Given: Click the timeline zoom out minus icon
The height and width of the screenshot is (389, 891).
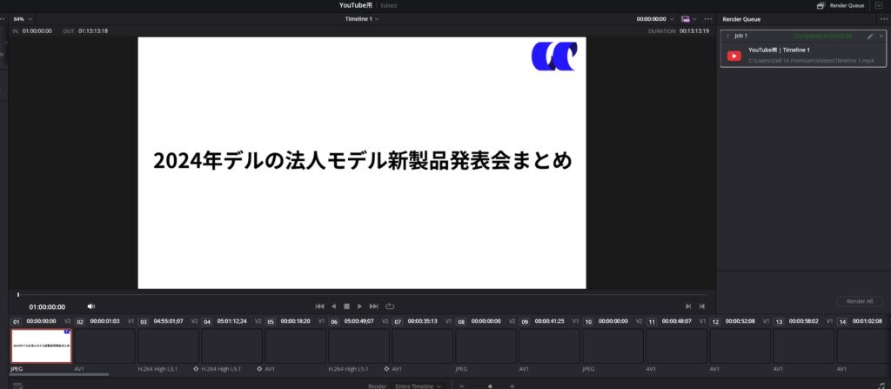Looking at the screenshot, I should [461, 386].
